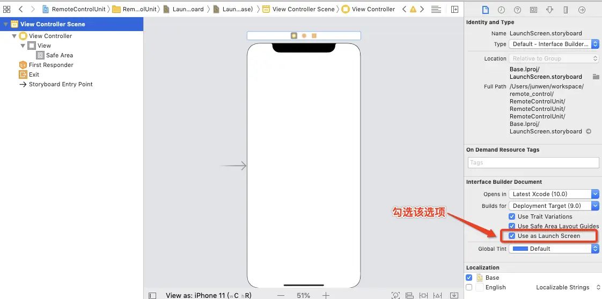Click the Update Frames button
The width and height of the screenshot is (602, 299).
[x=395, y=296]
